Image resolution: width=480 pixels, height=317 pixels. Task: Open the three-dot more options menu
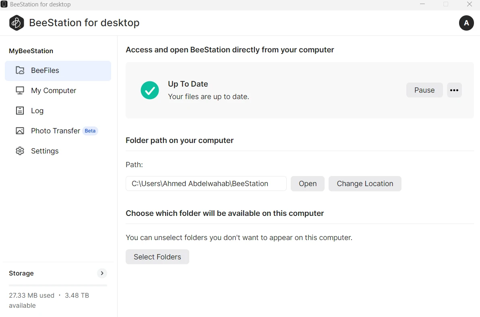pos(454,90)
